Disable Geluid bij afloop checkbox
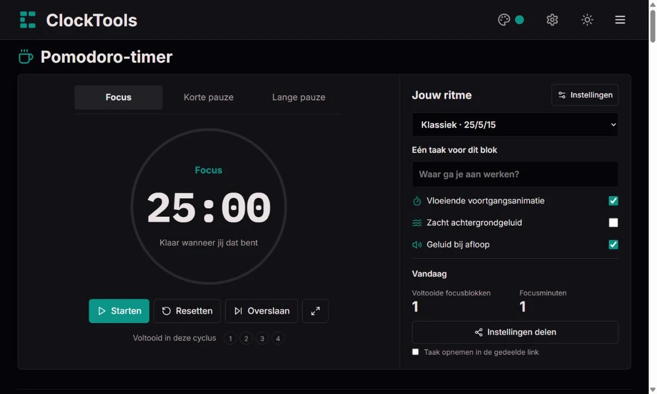Screen dimensions: 657x394 (x=613, y=245)
